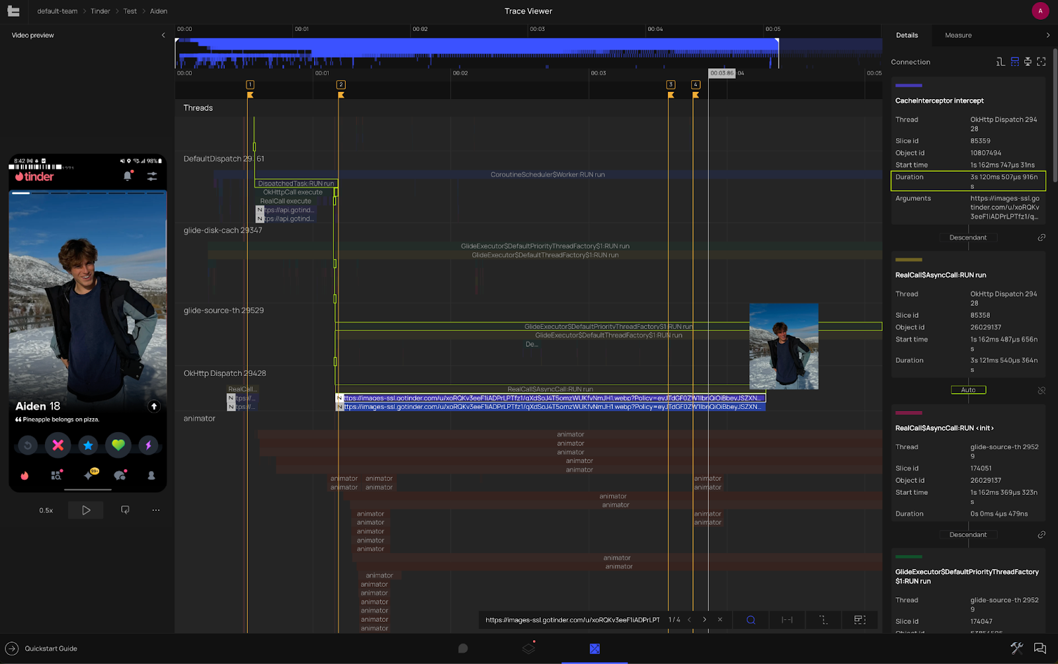The width and height of the screenshot is (1058, 664).
Task: Click the search URL input field
Action: point(573,620)
